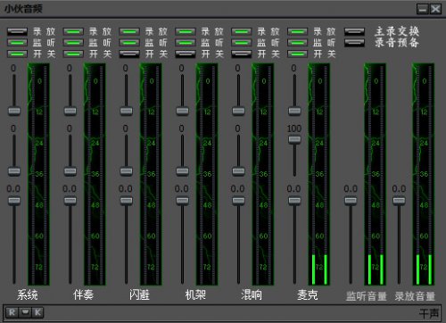The height and width of the screenshot is (323, 446).
Task: Click the middle fader knob of 闪避
Action: 126,171
